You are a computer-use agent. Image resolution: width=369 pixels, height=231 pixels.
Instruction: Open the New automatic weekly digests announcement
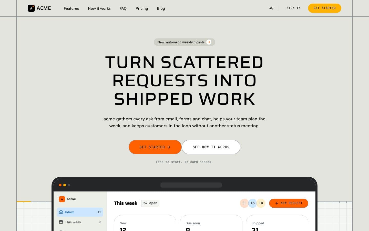(184, 42)
